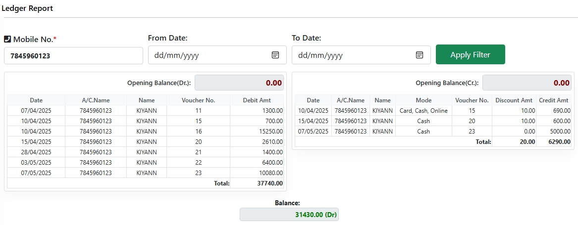Click the Credit Amt column header
This screenshot has width=578, height=225.
553,100
